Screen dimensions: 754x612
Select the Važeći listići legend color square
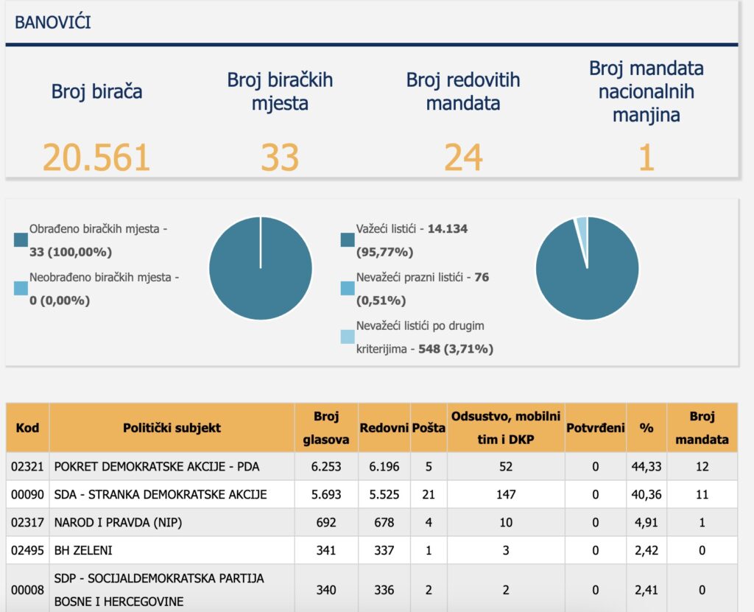tap(347, 240)
